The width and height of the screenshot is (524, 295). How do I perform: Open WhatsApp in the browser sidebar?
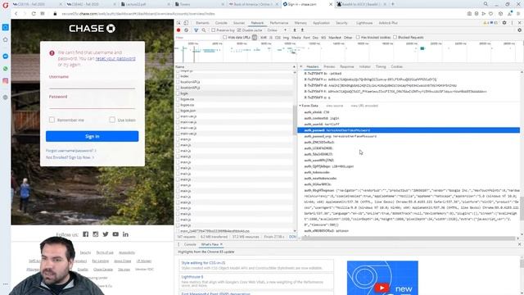pos(6,69)
